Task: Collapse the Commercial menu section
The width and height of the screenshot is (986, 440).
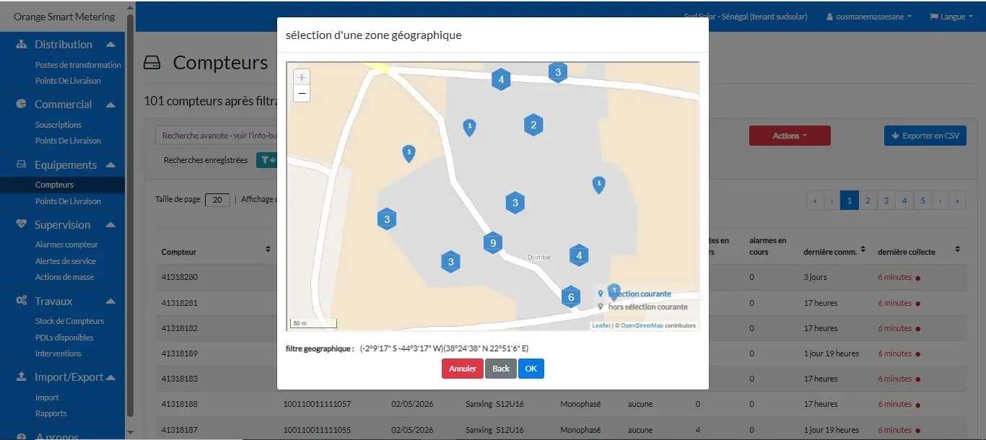Action: 110,105
